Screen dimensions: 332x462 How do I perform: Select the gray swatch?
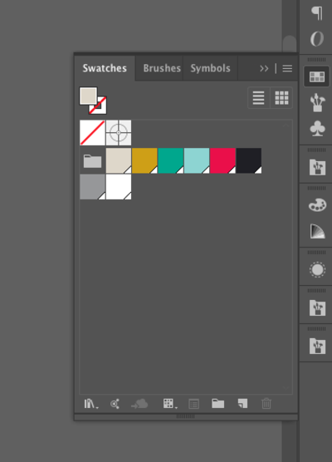pos(92,187)
